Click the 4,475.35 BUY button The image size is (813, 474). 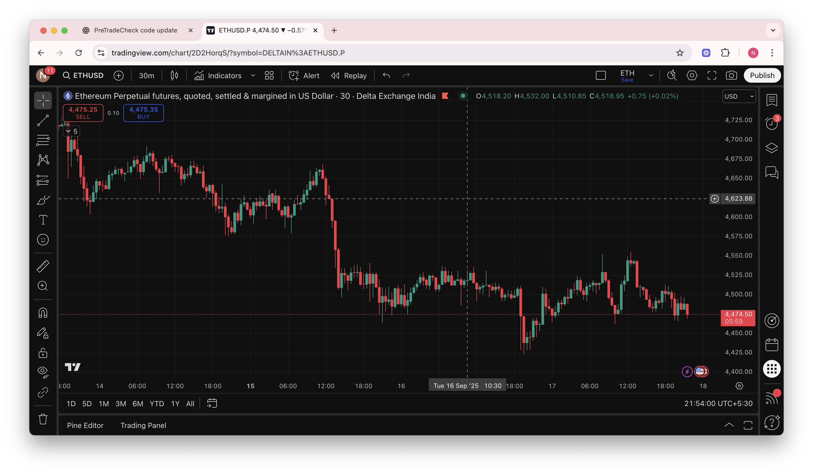(x=144, y=113)
